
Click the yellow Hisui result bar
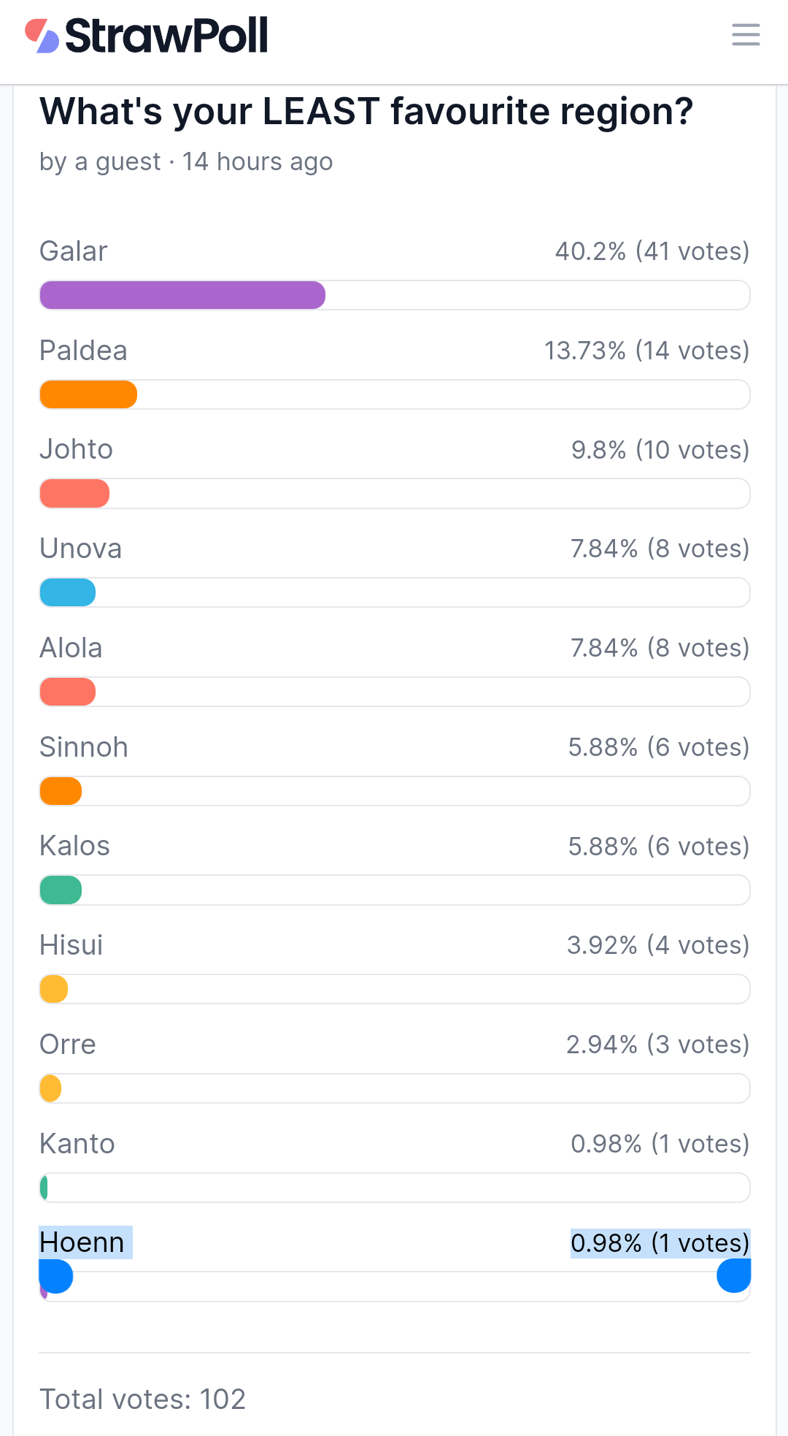(54, 989)
